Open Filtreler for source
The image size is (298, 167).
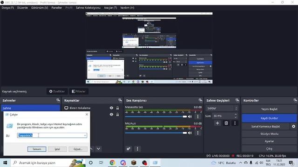[x=79, y=91]
